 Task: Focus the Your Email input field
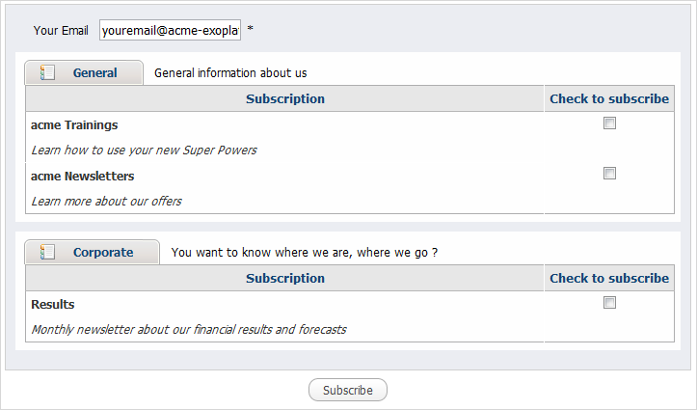(171, 30)
